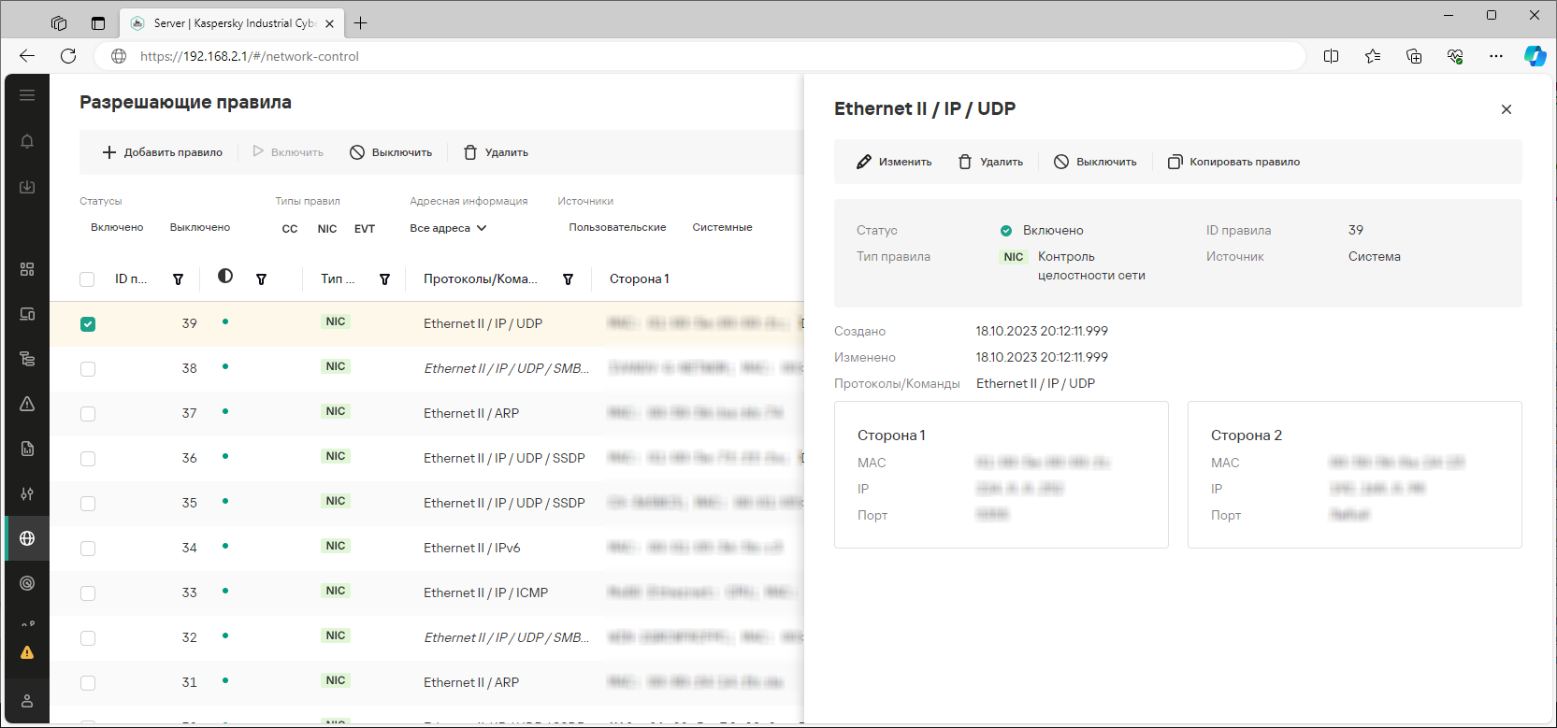Toggle the select-all header checkbox
The height and width of the screenshot is (728, 1557).
pyautogui.click(x=87, y=279)
